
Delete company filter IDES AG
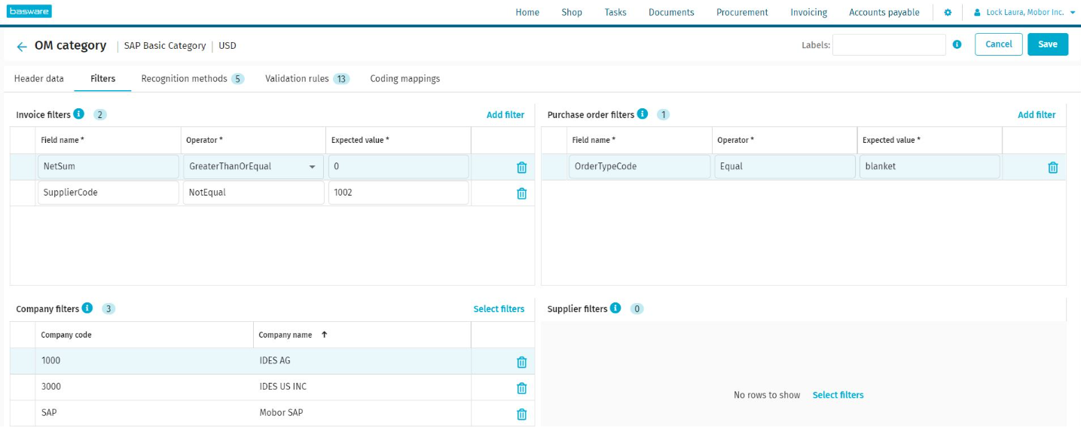pos(521,362)
